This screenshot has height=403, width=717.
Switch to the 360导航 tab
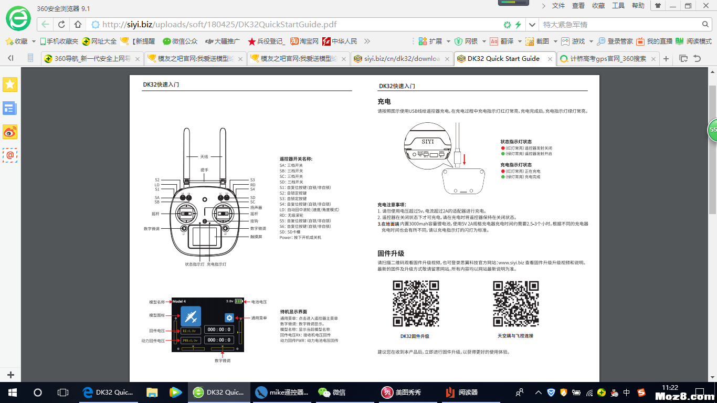(92, 58)
